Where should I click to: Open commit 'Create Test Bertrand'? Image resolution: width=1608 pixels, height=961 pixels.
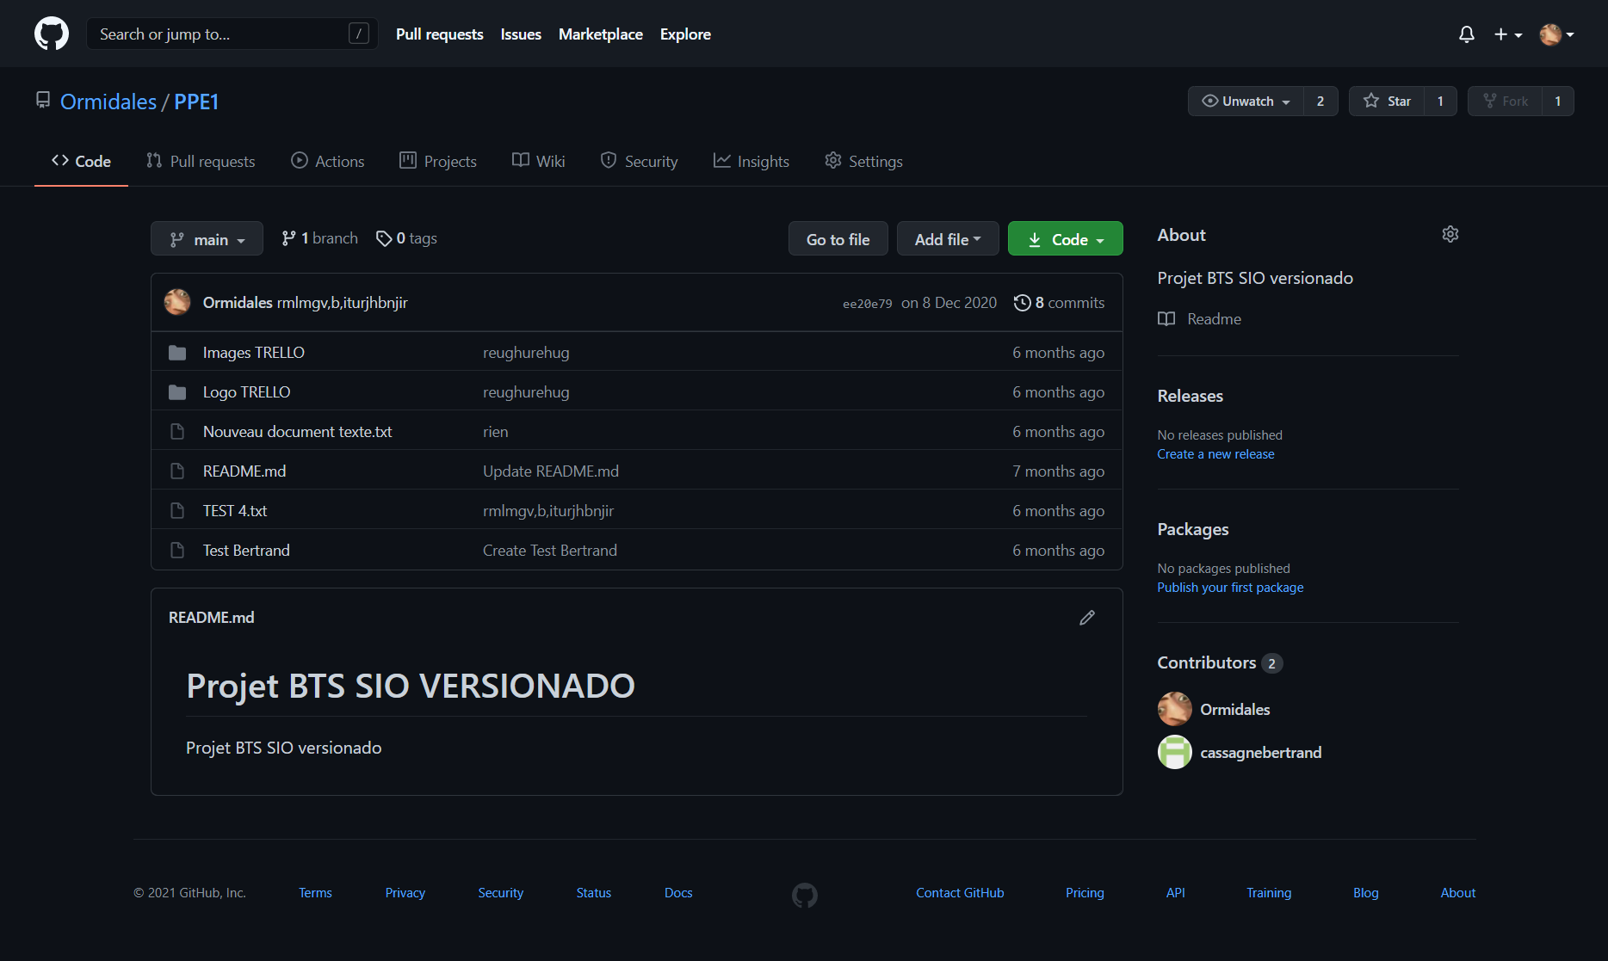point(550,550)
